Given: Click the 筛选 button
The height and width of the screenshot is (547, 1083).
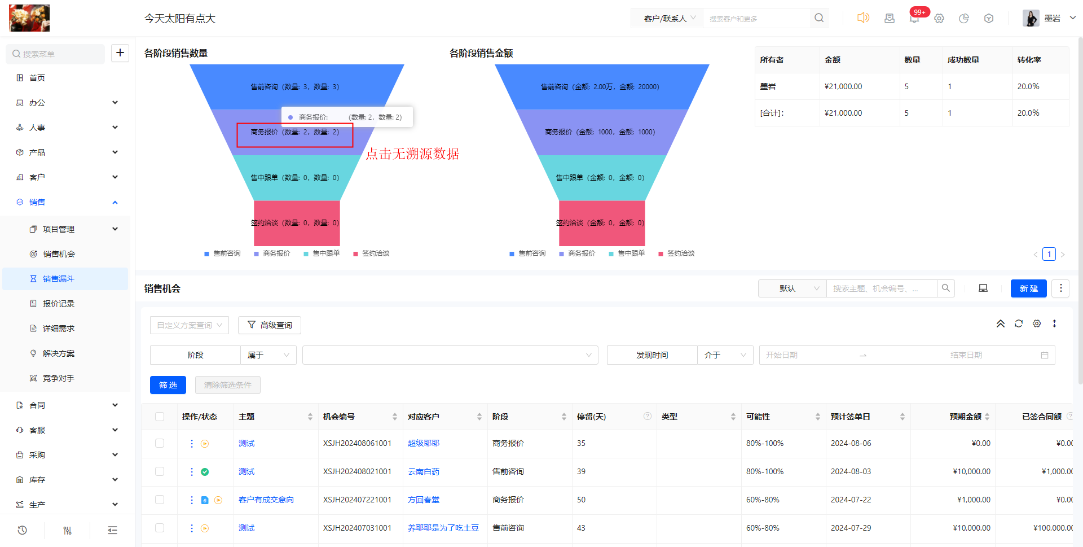Looking at the screenshot, I should coord(168,385).
